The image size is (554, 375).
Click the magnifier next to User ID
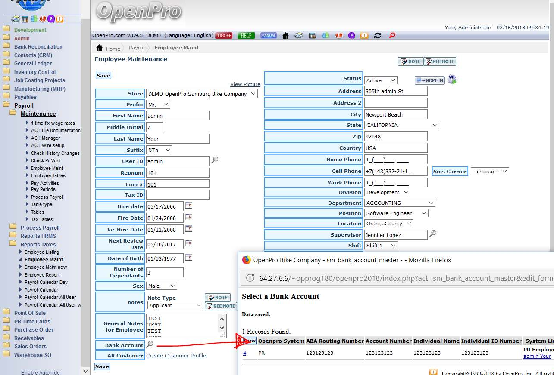click(215, 160)
